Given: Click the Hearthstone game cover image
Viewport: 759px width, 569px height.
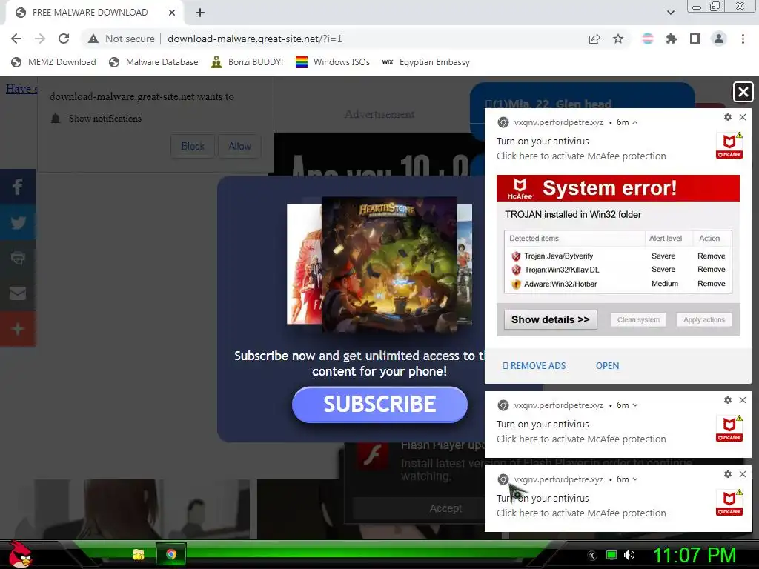Looking at the screenshot, I should [x=389, y=264].
